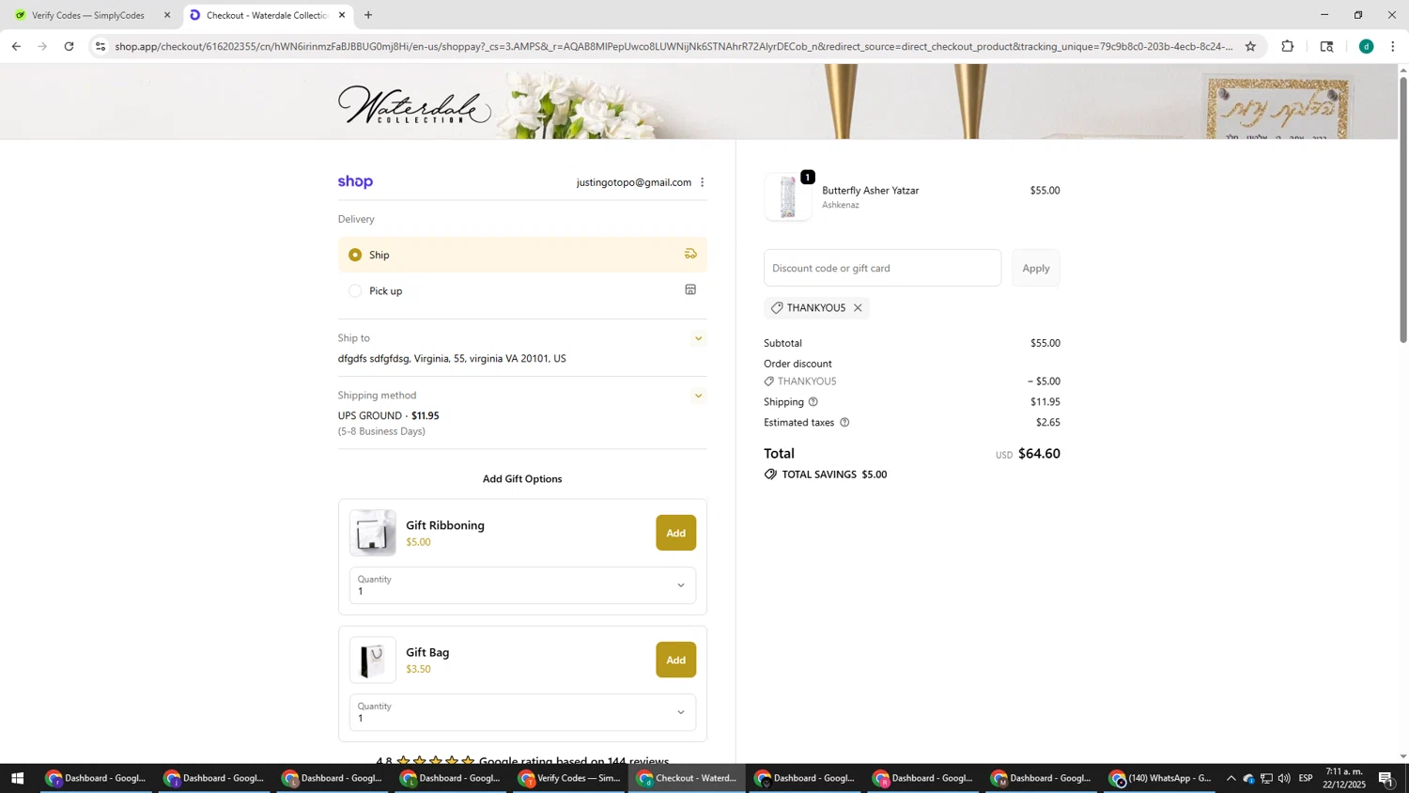Open a new browser tab

tap(368, 15)
